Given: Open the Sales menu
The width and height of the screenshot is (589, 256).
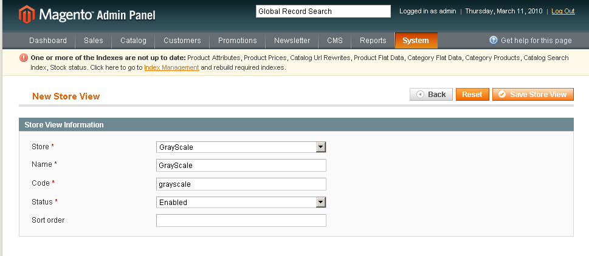Looking at the screenshot, I should tap(94, 41).
